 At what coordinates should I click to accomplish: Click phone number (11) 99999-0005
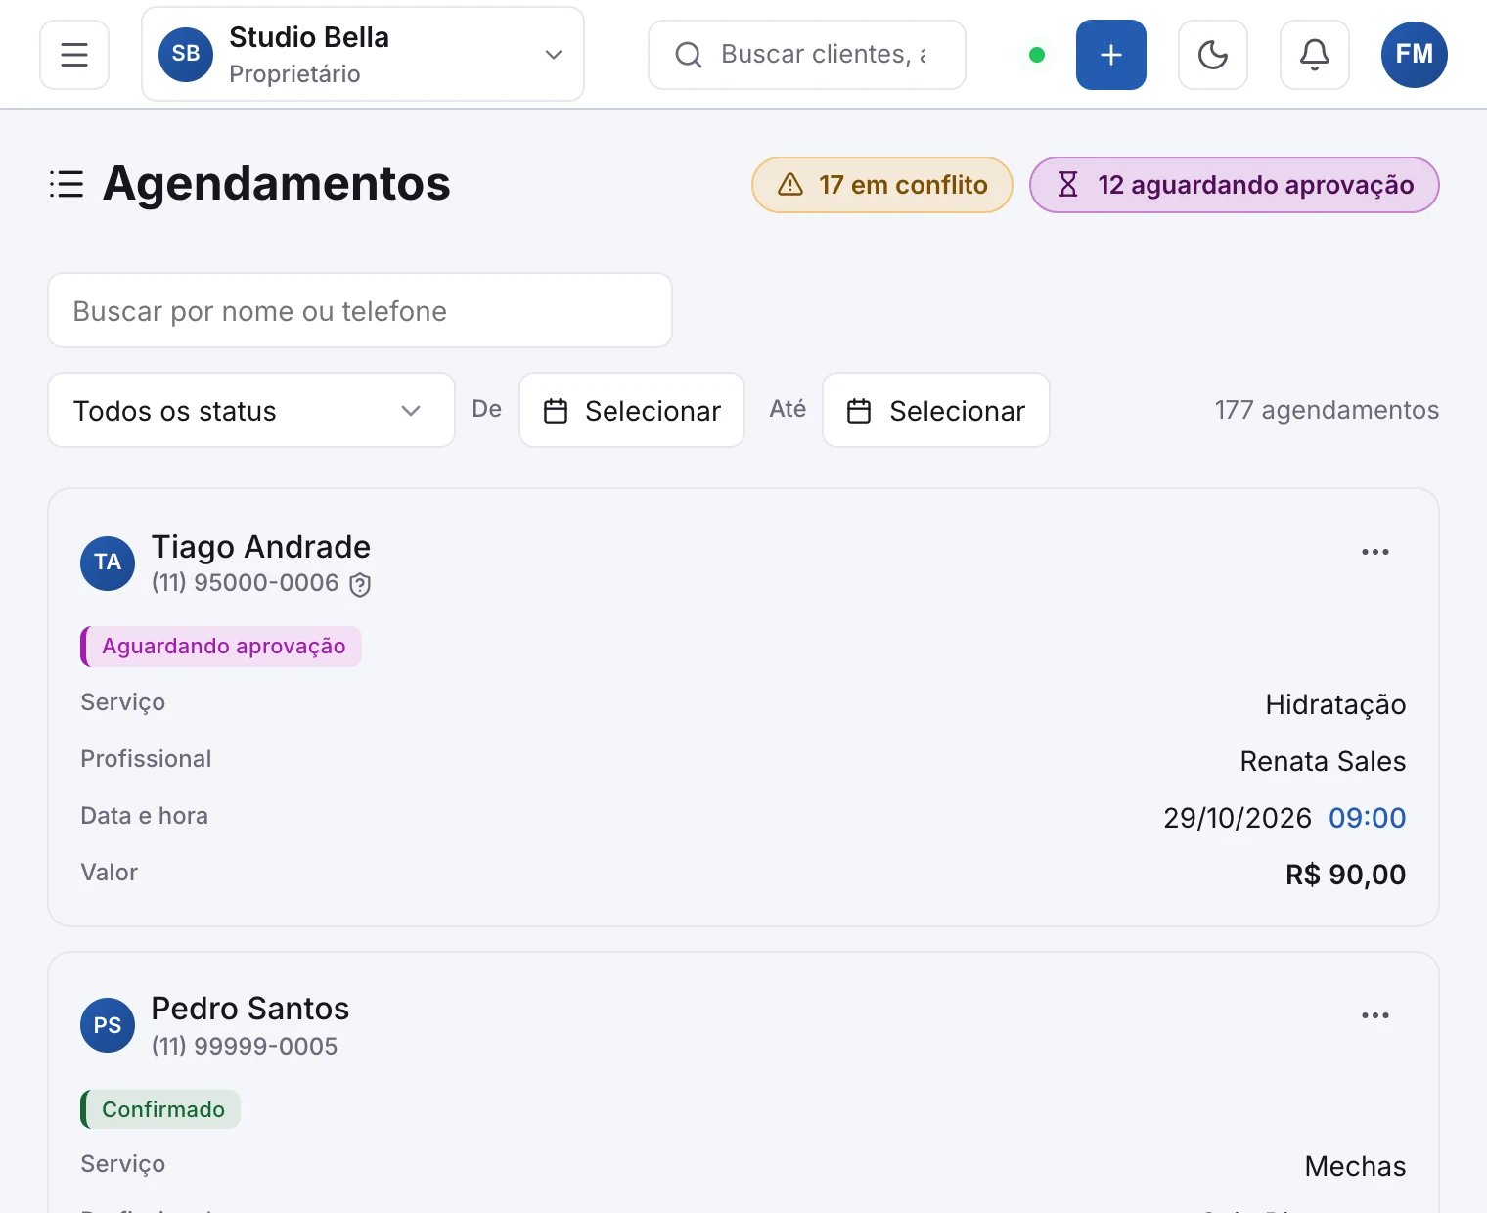pyautogui.click(x=245, y=1046)
